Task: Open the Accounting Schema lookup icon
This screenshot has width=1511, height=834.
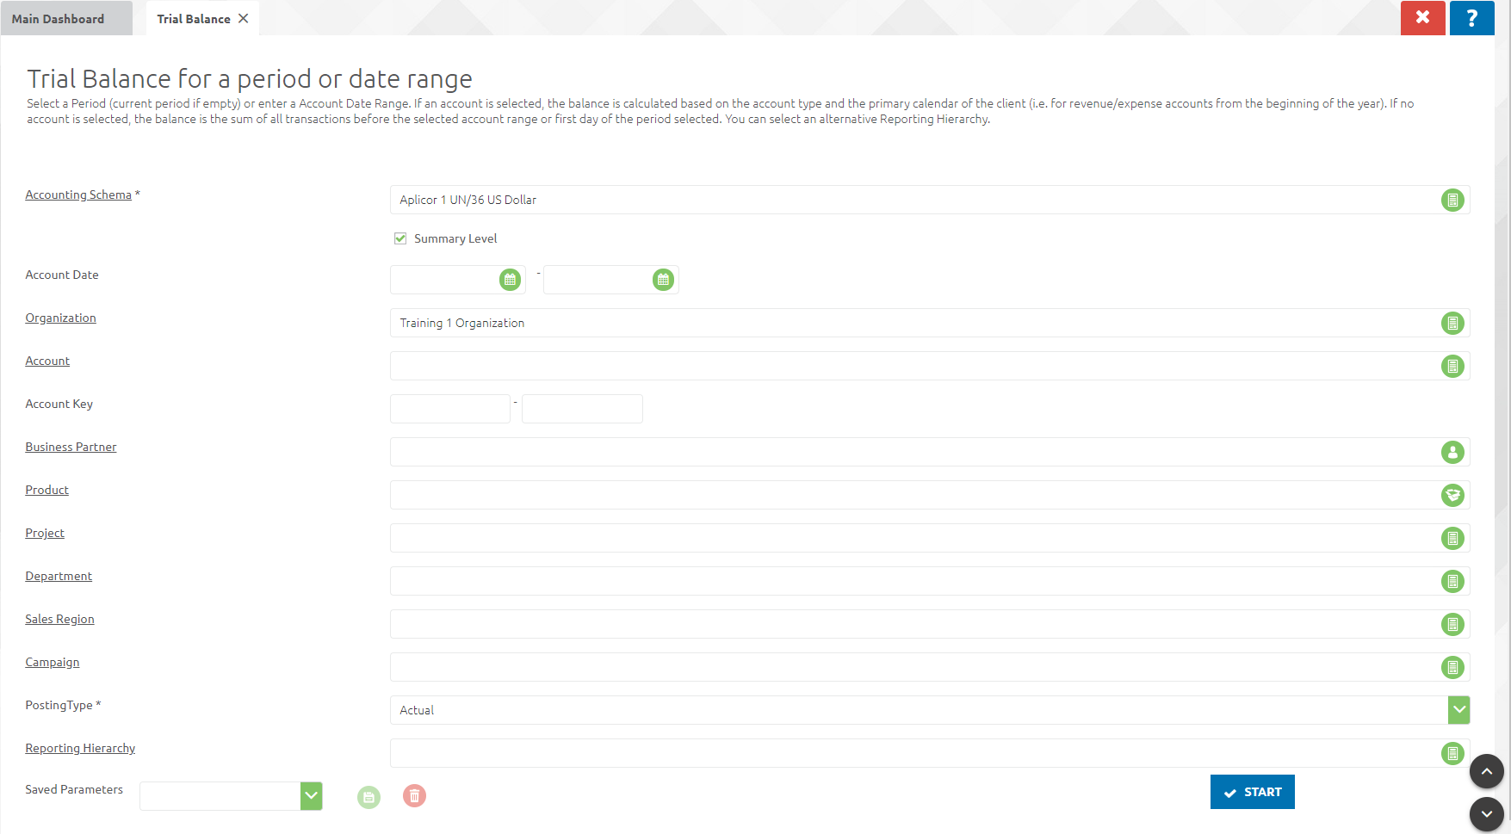Action: pyautogui.click(x=1452, y=201)
